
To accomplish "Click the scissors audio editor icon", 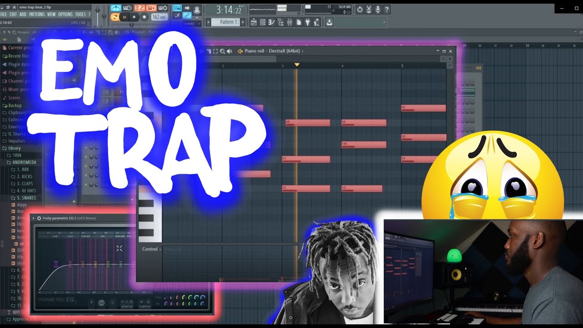I will [369, 10].
